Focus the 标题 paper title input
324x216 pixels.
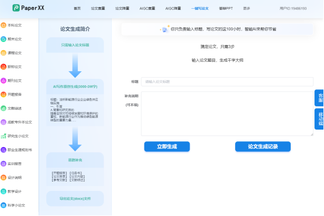227,82
